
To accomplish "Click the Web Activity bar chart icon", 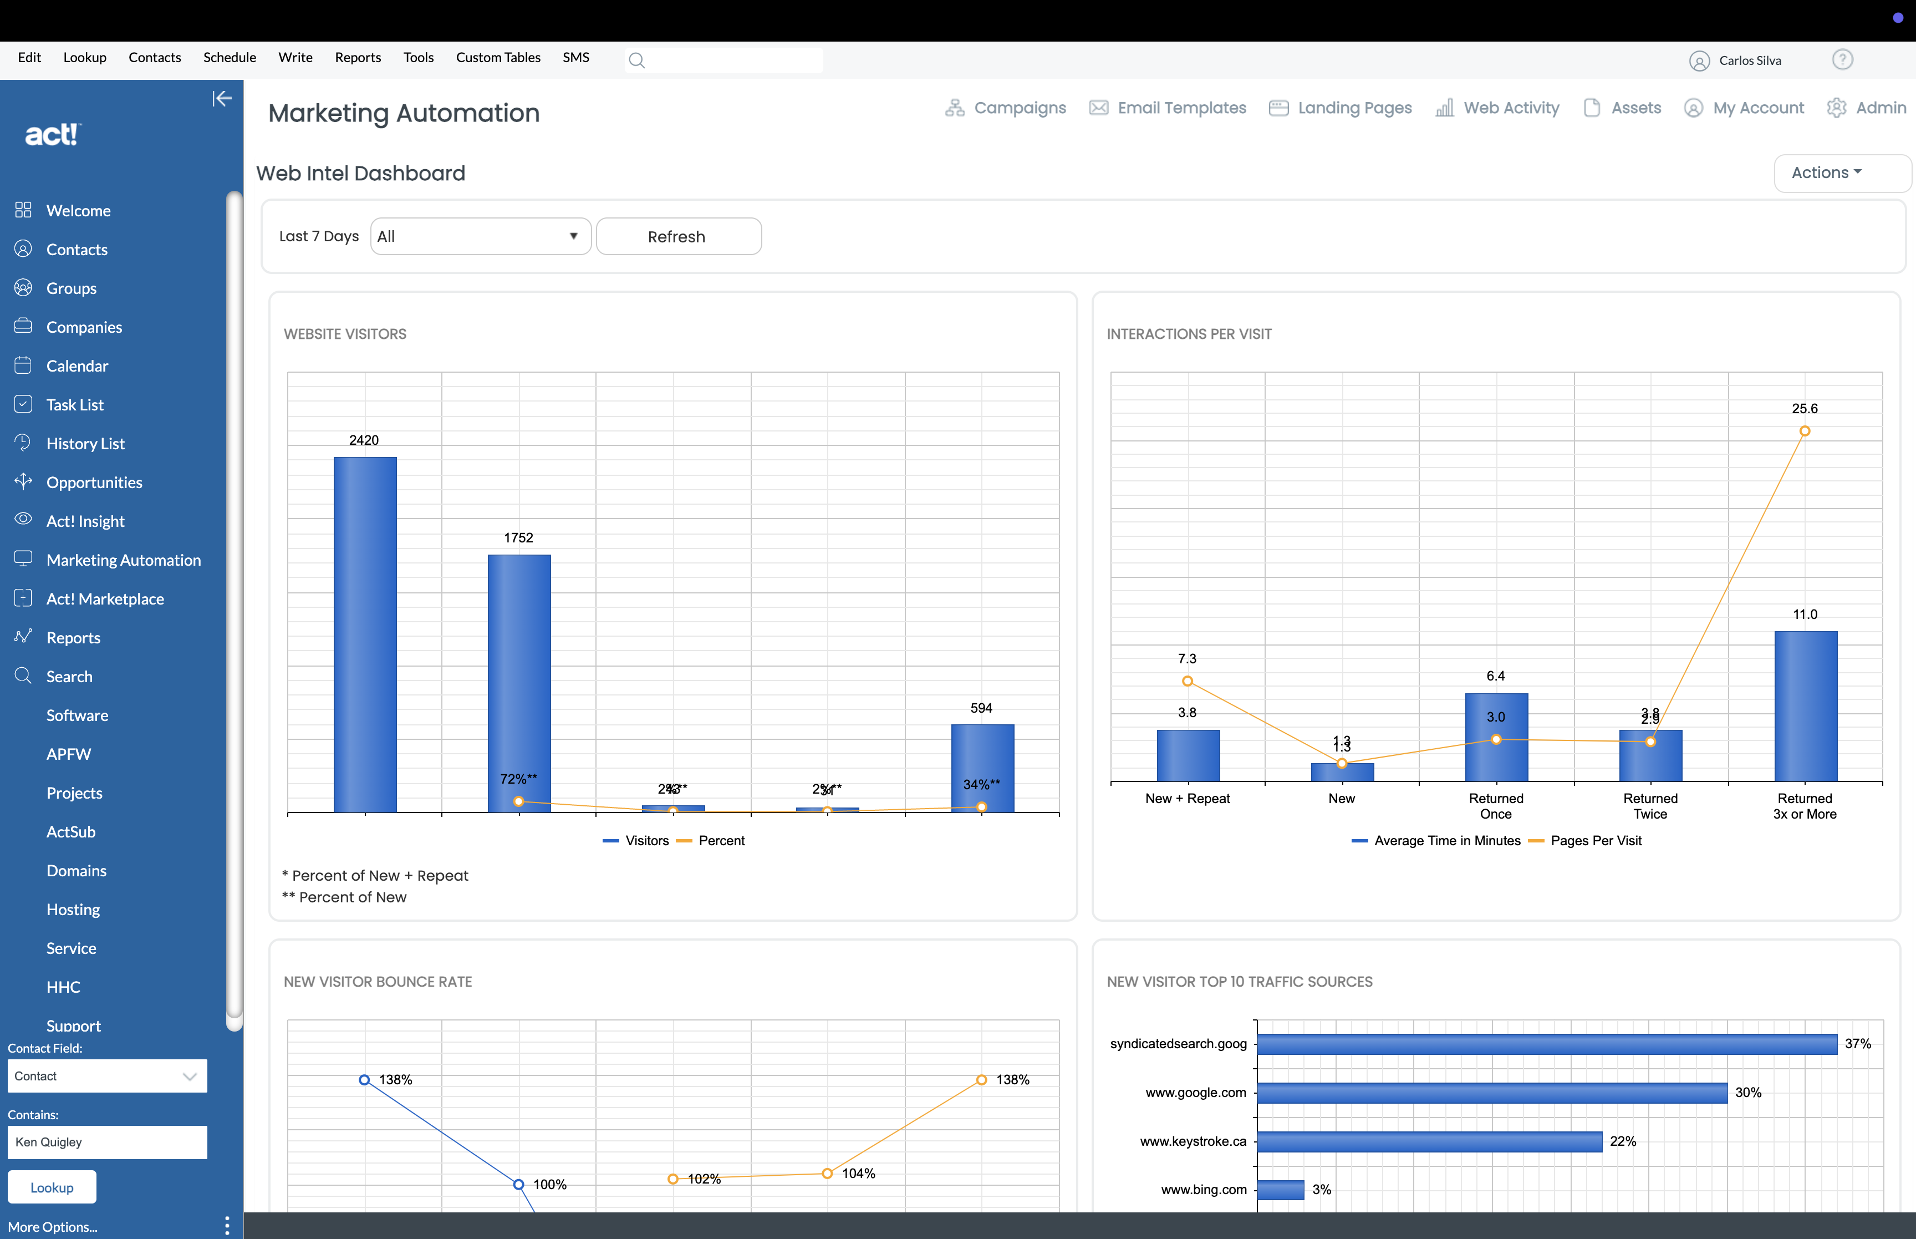I will point(1445,108).
